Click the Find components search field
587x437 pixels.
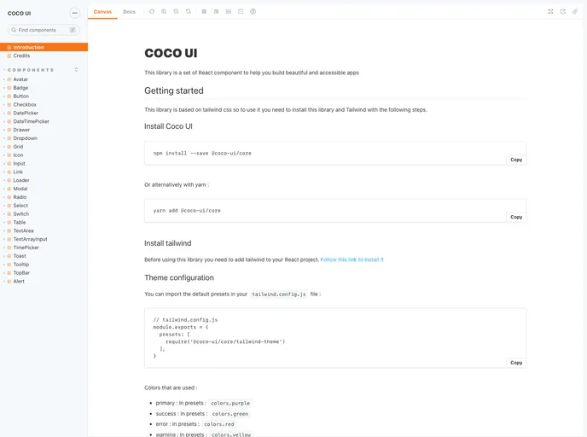[x=43, y=30]
